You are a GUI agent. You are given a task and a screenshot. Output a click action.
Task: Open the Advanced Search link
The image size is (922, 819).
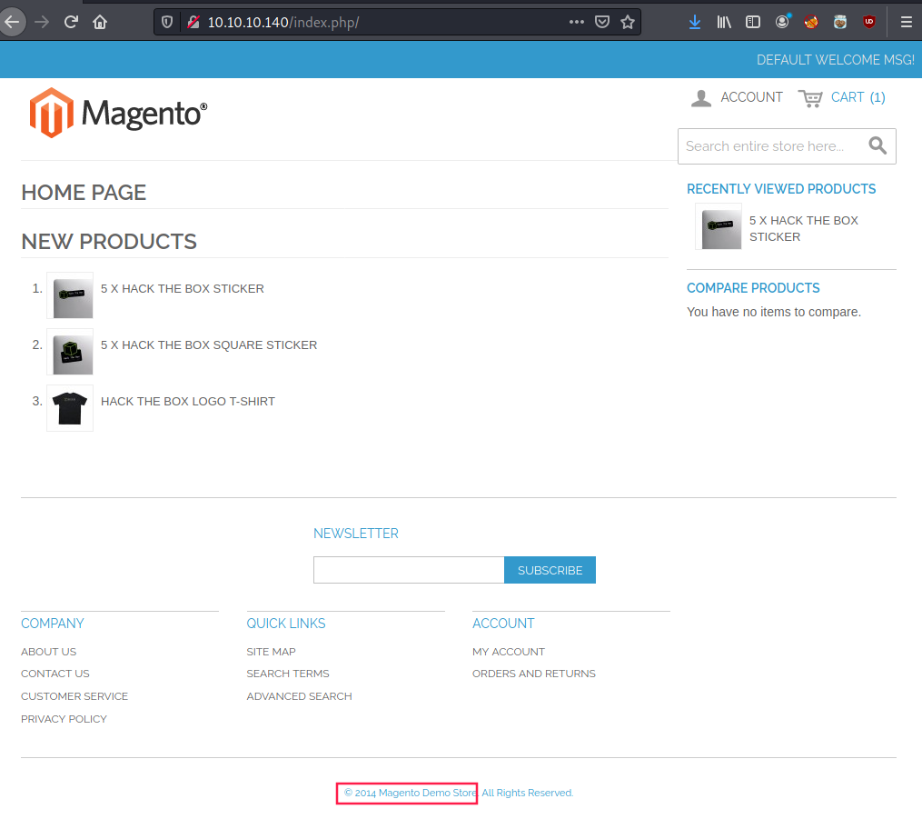(299, 696)
